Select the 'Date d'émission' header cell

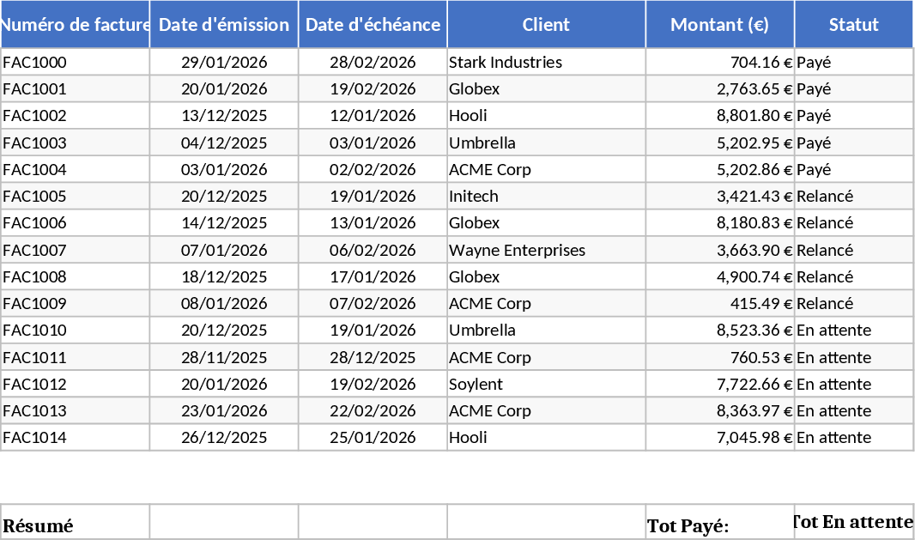pos(224,25)
